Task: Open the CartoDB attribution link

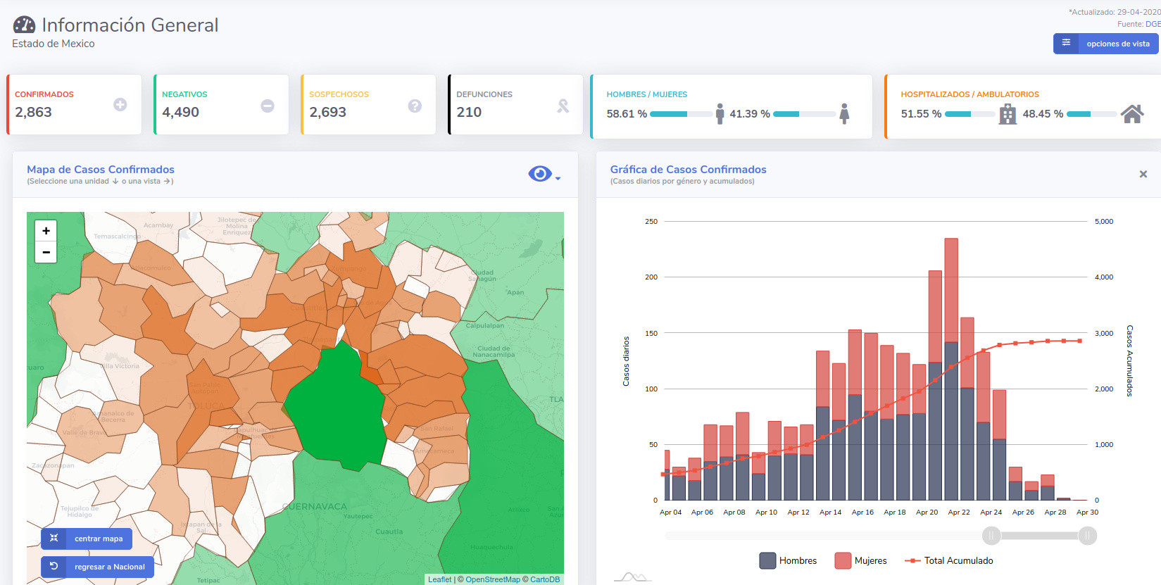Action: click(545, 579)
